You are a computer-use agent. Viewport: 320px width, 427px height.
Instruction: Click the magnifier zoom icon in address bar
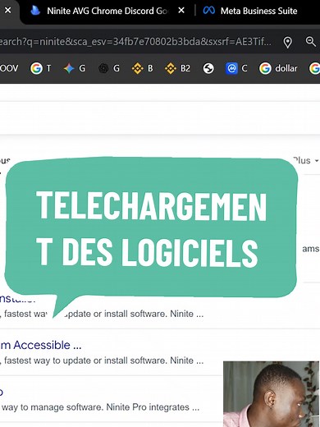click(x=311, y=42)
